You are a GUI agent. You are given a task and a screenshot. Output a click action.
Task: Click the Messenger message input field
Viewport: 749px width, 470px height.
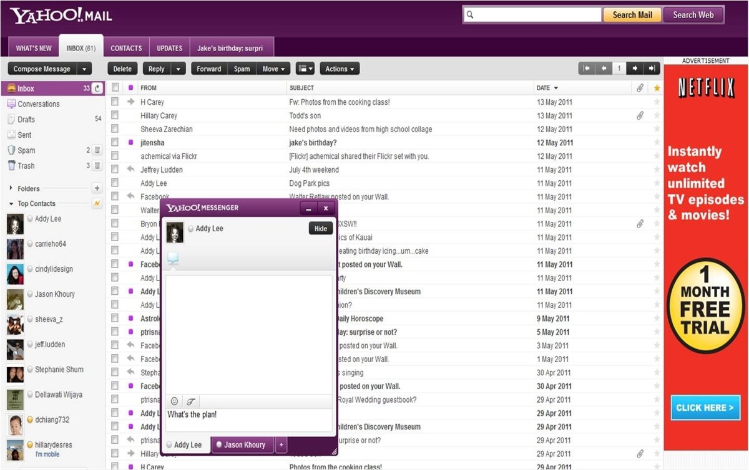(x=248, y=420)
